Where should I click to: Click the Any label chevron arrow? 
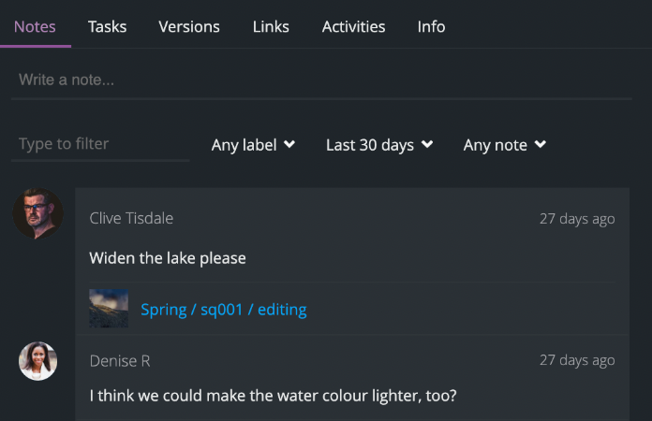point(289,145)
